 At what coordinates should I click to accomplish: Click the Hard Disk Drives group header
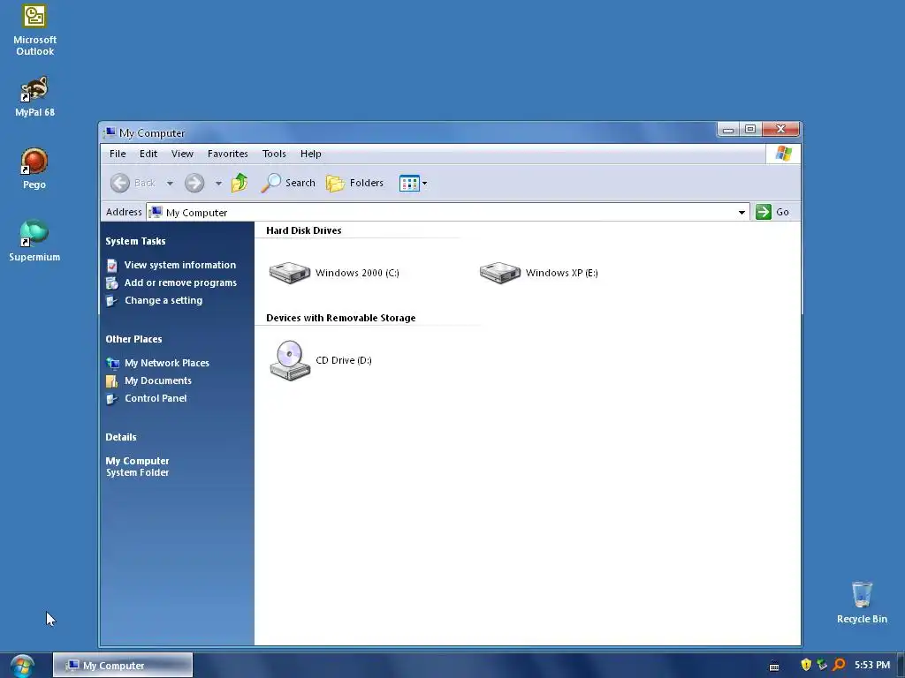click(304, 230)
